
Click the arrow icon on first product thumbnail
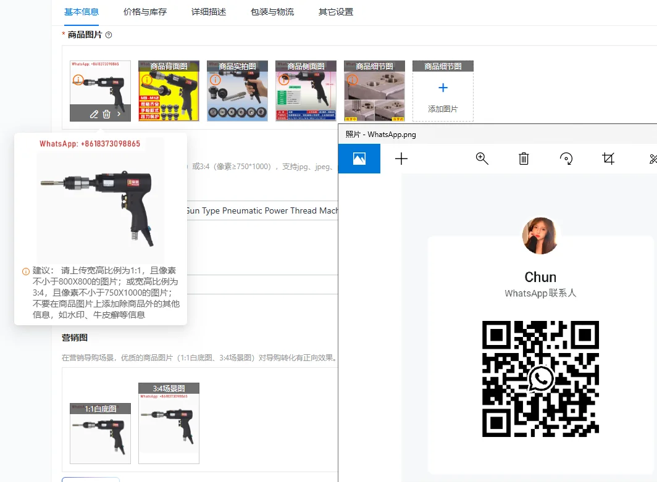pyautogui.click(x=119, y=114)
